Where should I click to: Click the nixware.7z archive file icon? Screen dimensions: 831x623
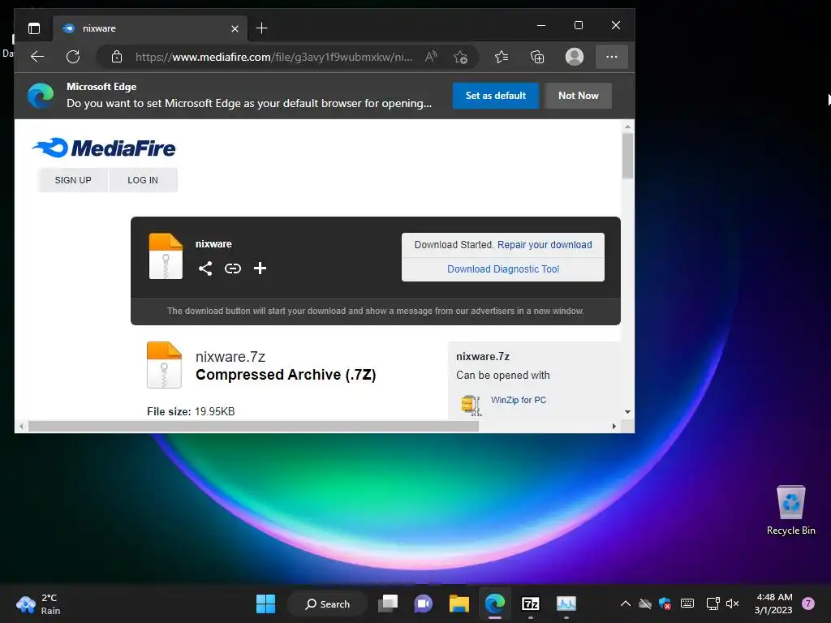(x=164, y=365)
